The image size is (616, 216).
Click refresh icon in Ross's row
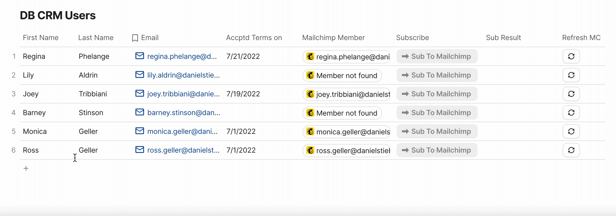571,150
